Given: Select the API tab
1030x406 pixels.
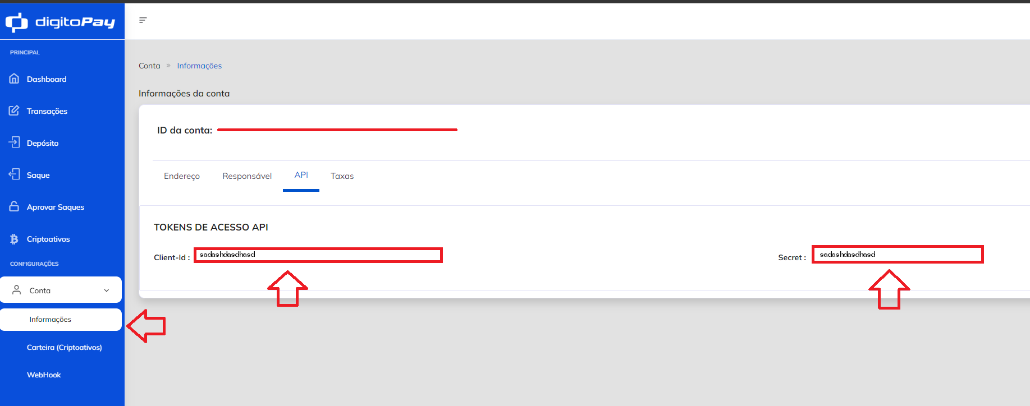Looking at the screenshot, I should pyautogui.click(x=301, y=175).
